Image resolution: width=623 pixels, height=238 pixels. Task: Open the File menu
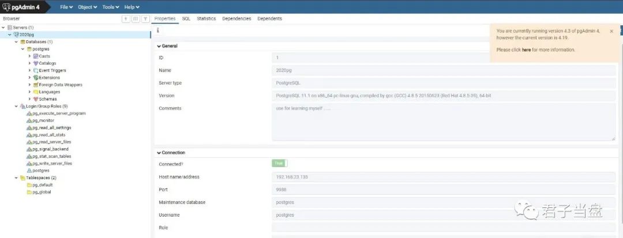coord(66,7)
